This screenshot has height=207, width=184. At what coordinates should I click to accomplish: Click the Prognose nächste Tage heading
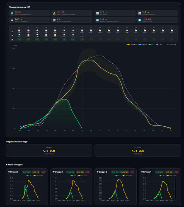tap(17, 142)
